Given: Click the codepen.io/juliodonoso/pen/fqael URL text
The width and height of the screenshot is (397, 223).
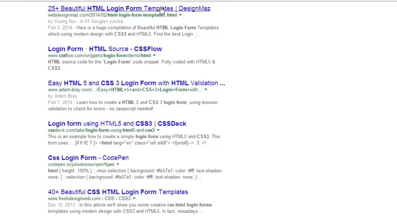Looking at the screenshot, I should click(x=81, y=164).
